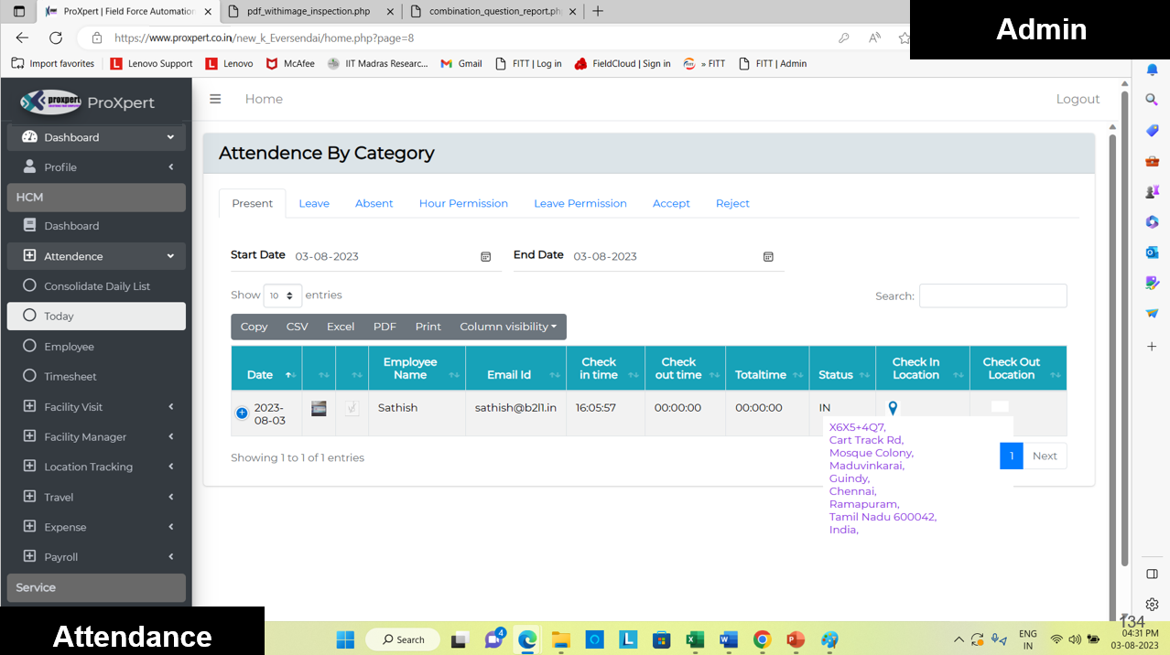The height and width of the screenshot is (655, 1170).
Task: Switch to the Absent tab
Action: pos(374,203)
